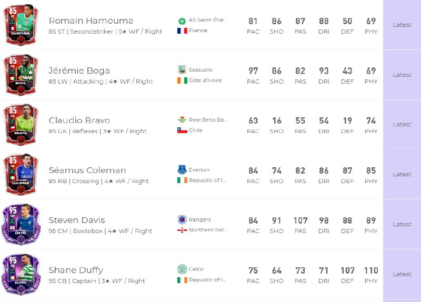
Task: Click the AS Saint-Étienne club badge icon
Action: pyautogui.click(x=182, y=21)
